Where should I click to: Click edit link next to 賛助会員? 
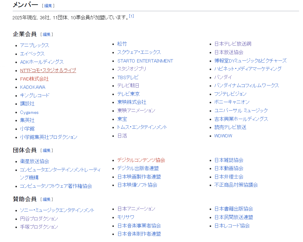47,199
